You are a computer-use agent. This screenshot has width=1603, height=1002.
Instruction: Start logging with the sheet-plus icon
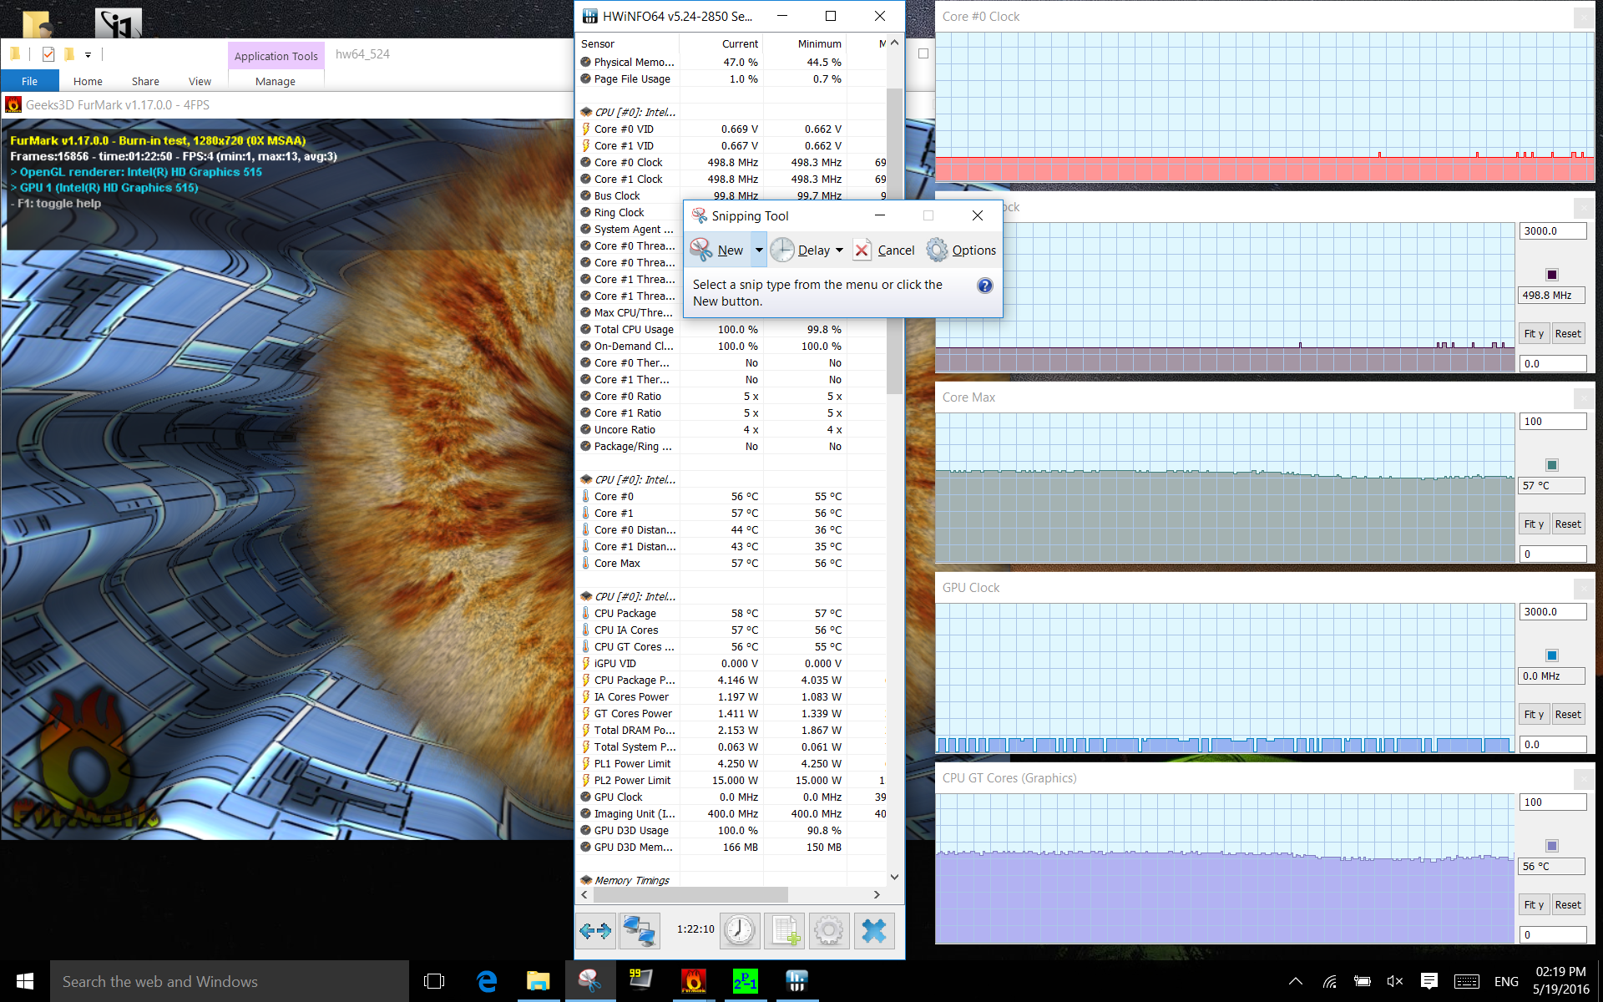[x=785, y=930]
